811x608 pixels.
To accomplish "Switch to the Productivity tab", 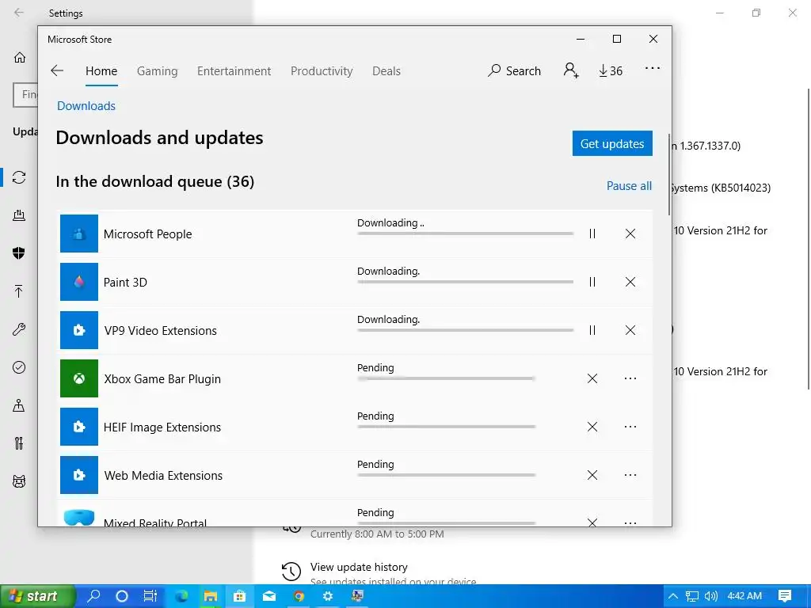I will (322, 71).
